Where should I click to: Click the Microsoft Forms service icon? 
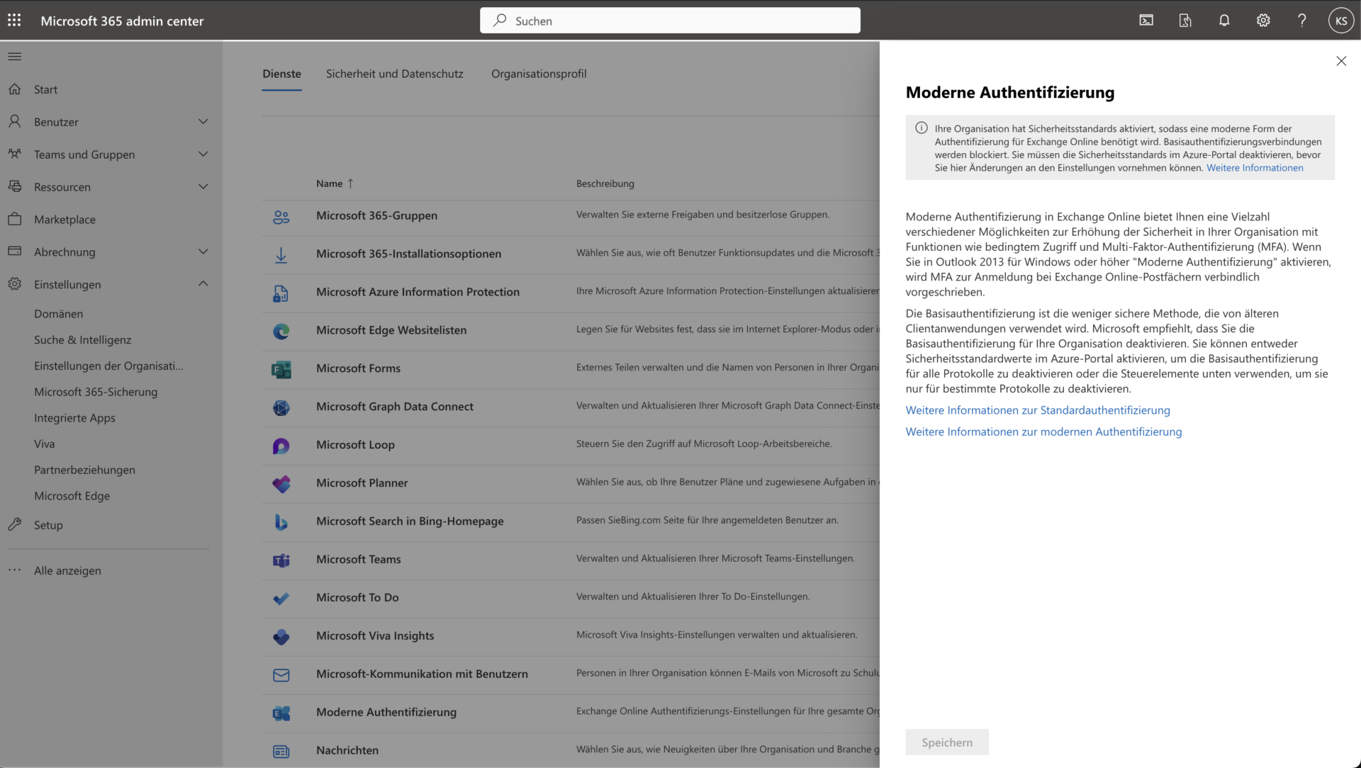tap(281, 368)
